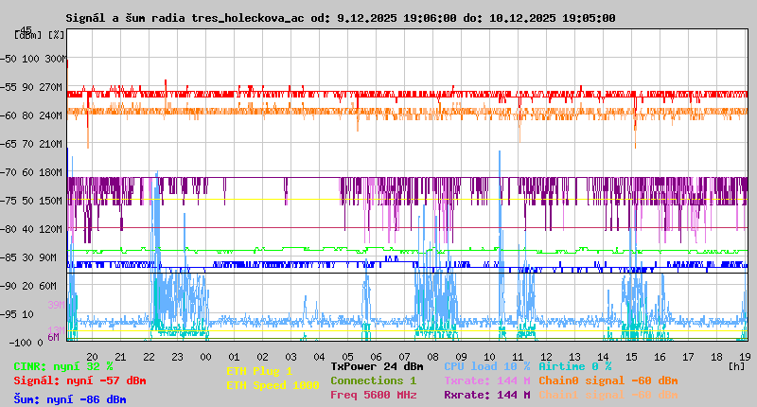This screenshot has width=757, height=407.
Task: Click the 'Šum: nyní -86 dBm' legend entry
Action: point(70,399)
